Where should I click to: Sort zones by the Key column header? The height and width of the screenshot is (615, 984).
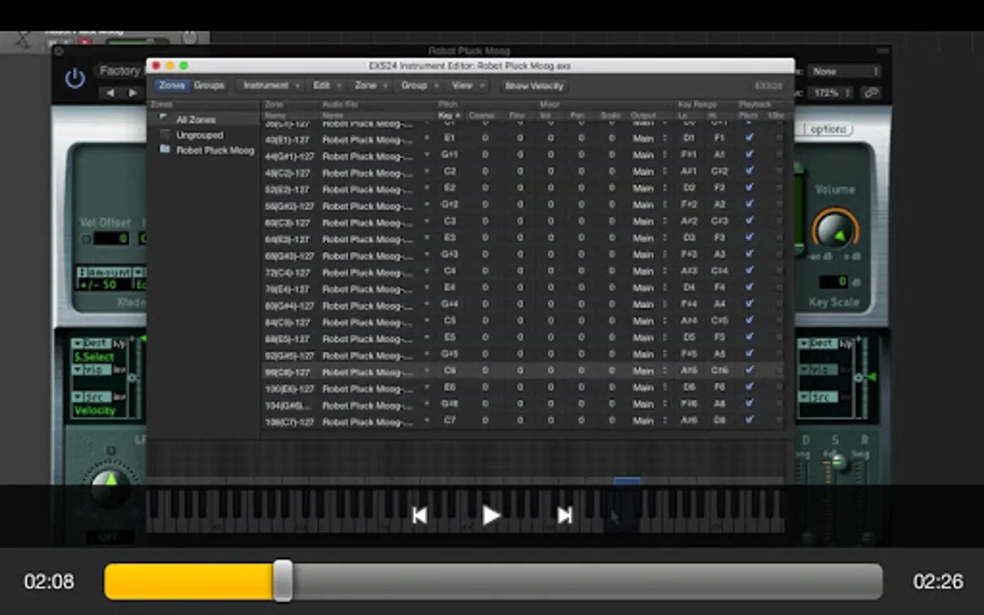(449, 115)
